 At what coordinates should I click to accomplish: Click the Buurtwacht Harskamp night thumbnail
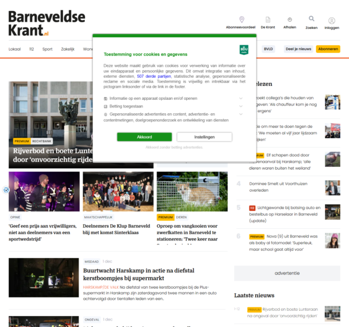tap(44, 278)
